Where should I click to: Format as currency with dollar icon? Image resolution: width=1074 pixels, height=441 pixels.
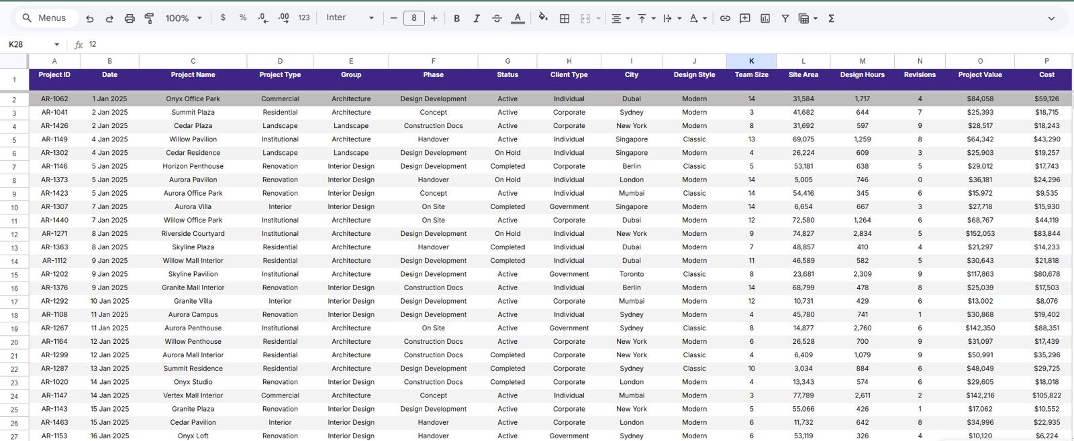click(223, 18)
